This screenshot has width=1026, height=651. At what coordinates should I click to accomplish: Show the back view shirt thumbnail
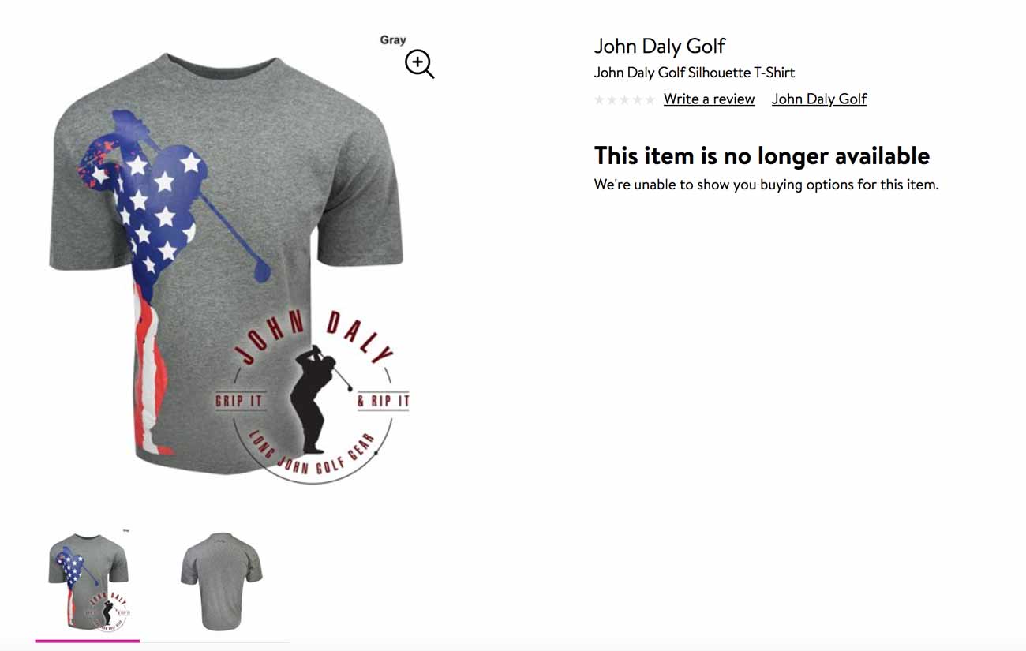(x=221, y=581)
